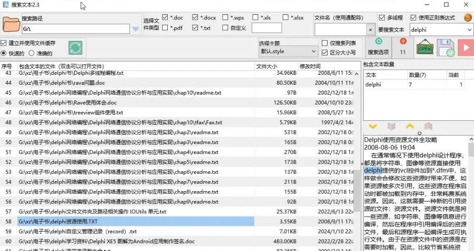Click the splitter handle circle above preview

(419, 133)
